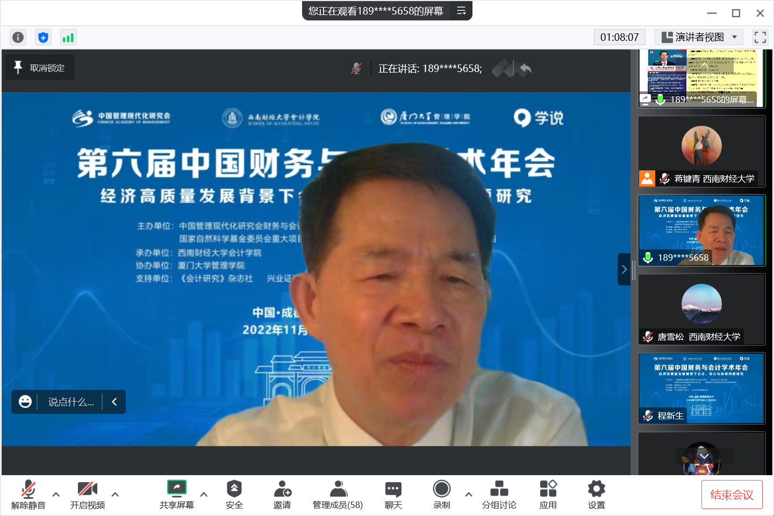
Task: Open breakout rooms (分组讨论)
Action: pyautogui.click(x=499, y=494)
